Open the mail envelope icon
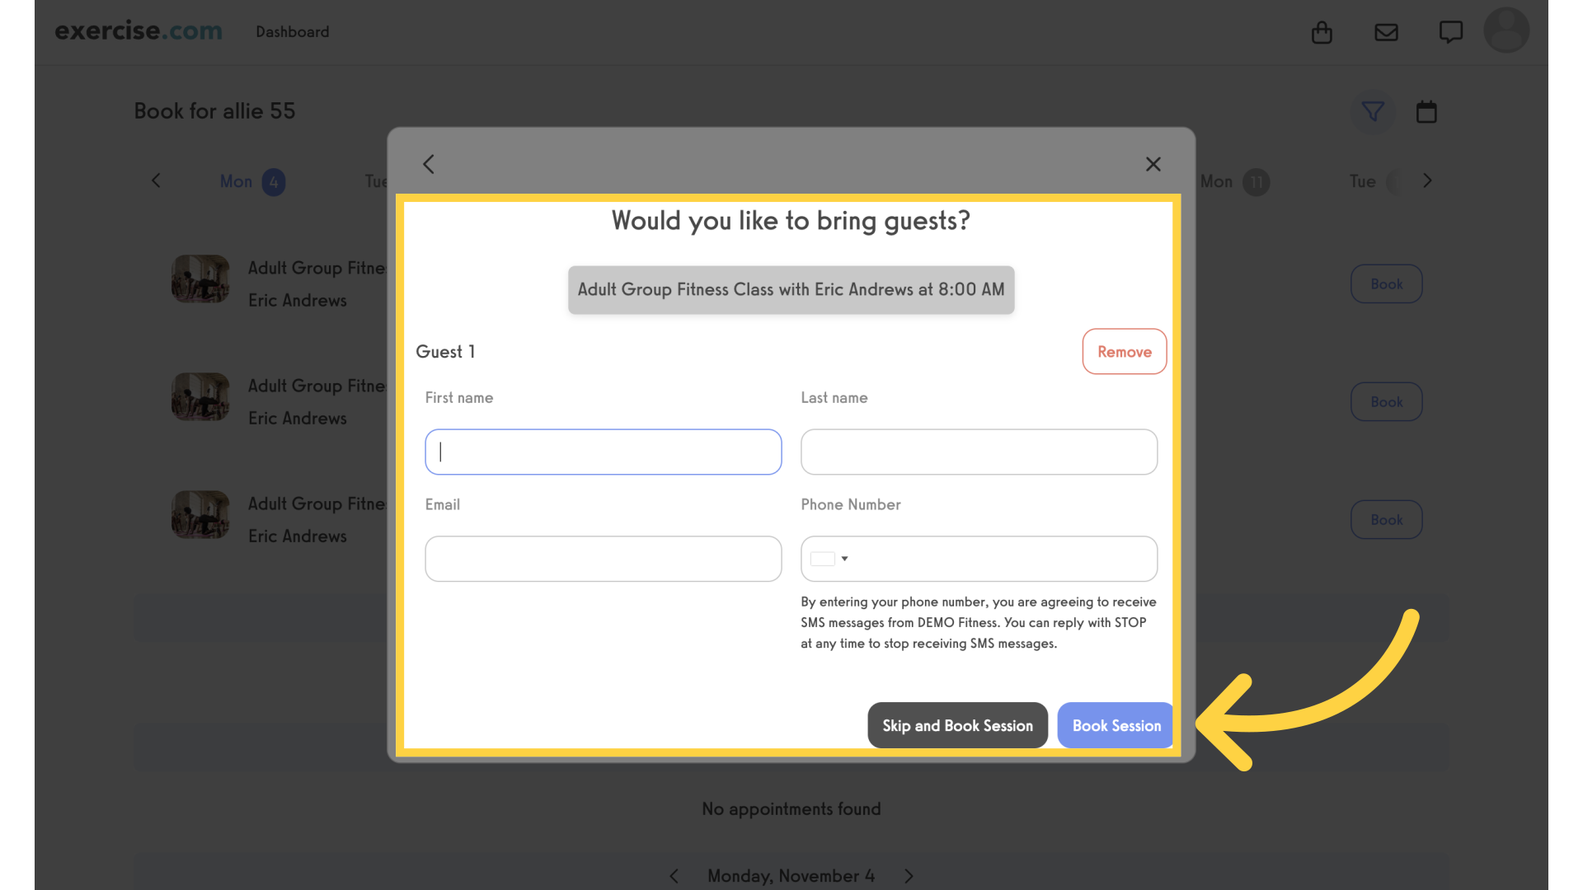The height and width of the screenshot is (890, 1583). point(1386,31)
